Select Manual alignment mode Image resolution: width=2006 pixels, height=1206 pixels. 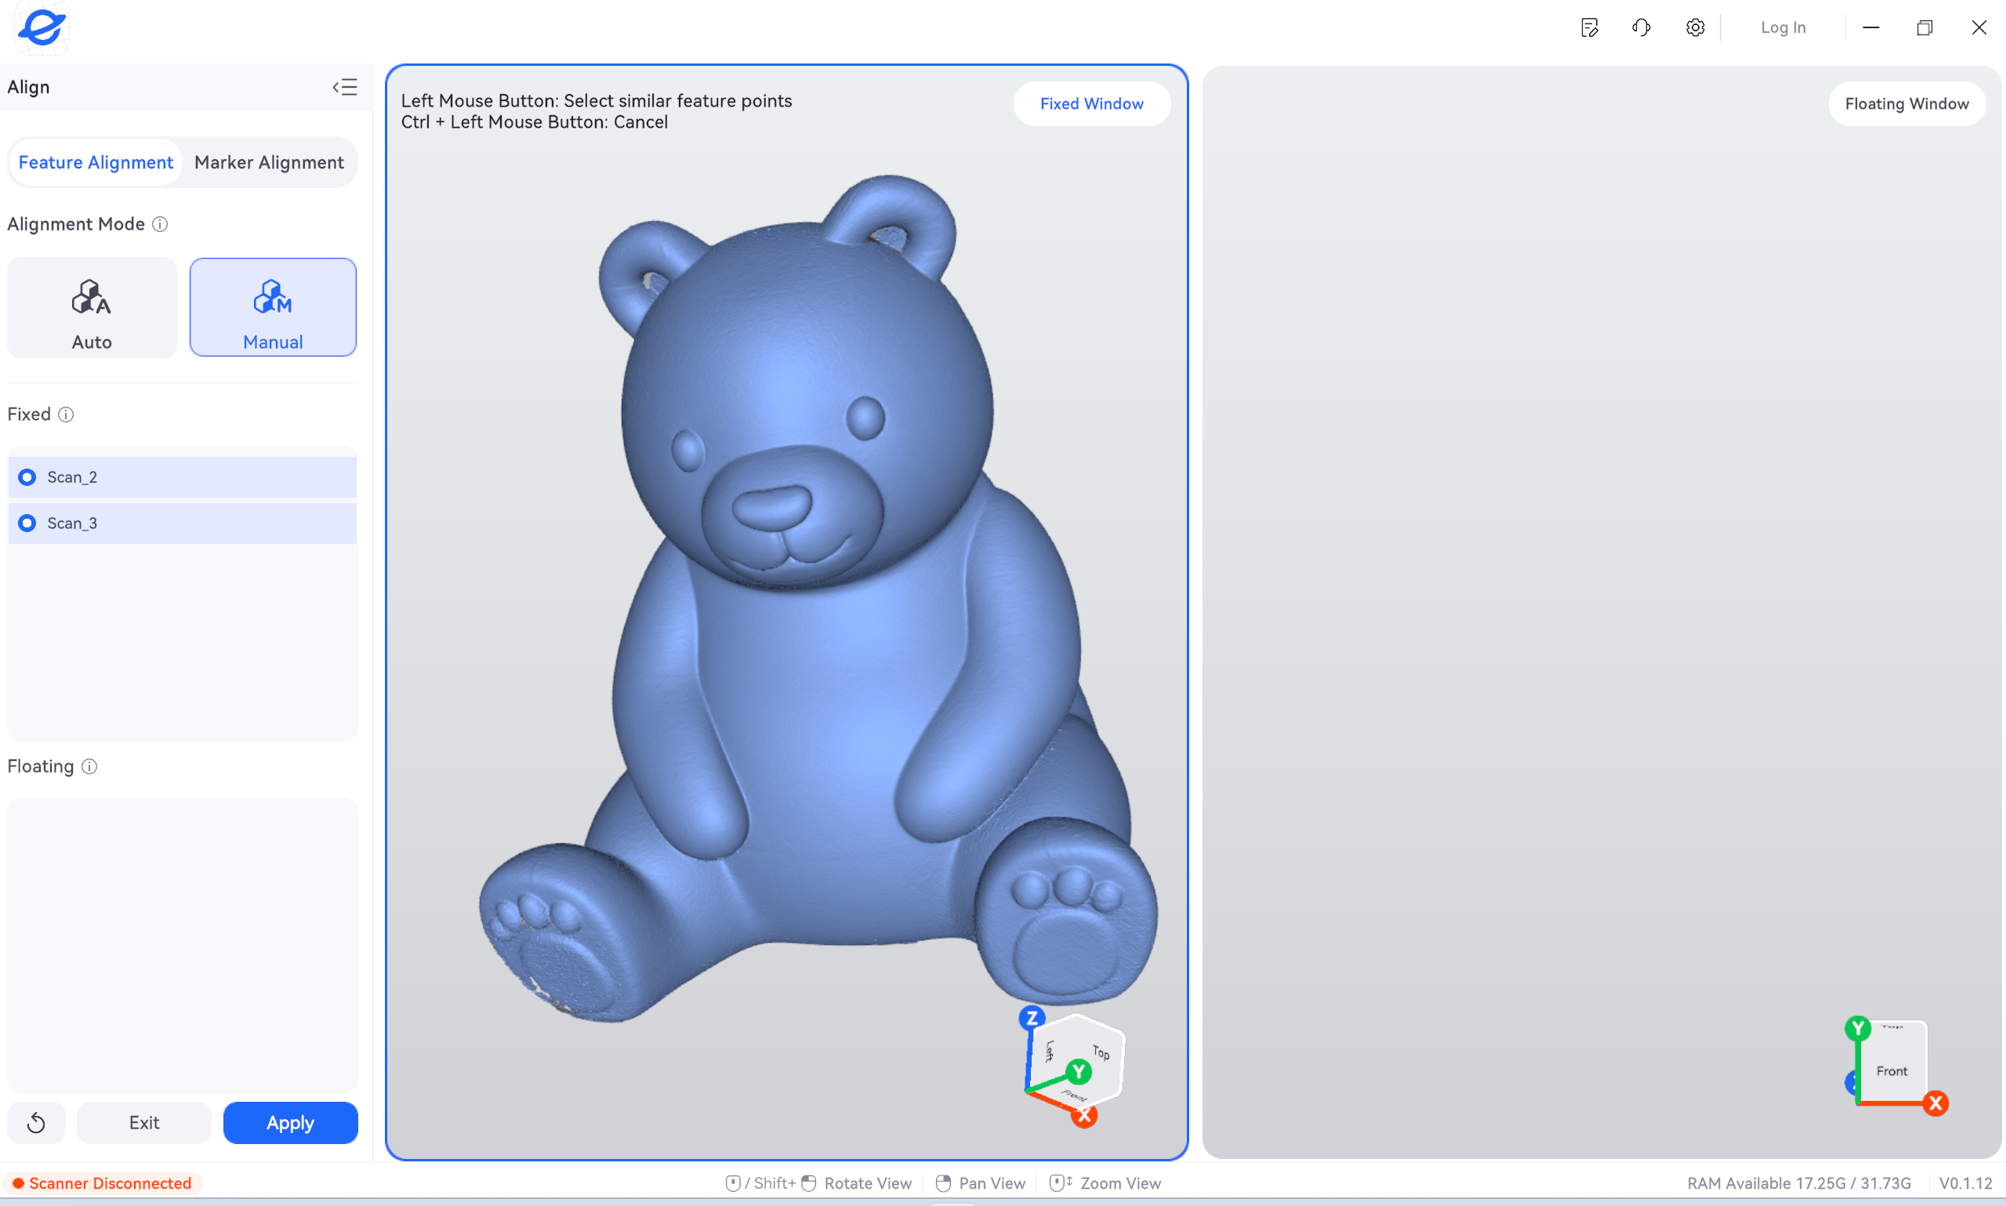coord(273,307)
